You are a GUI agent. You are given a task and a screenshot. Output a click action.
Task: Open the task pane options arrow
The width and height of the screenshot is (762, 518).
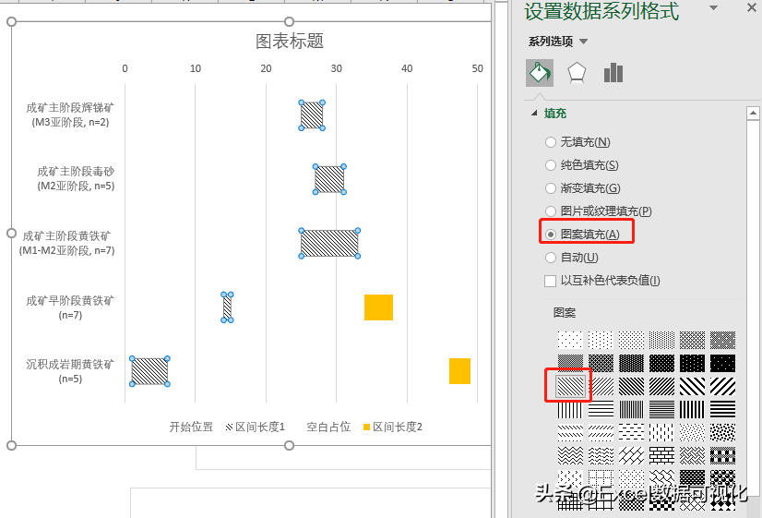713,7
